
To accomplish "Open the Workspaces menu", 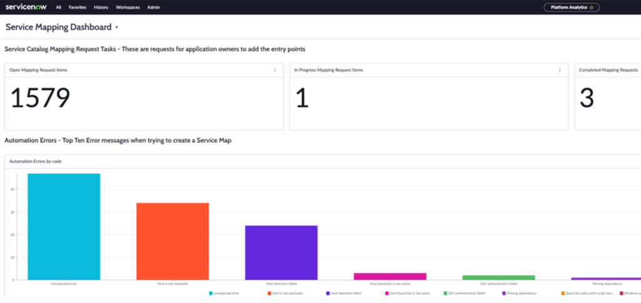I will tap(128, 8).
